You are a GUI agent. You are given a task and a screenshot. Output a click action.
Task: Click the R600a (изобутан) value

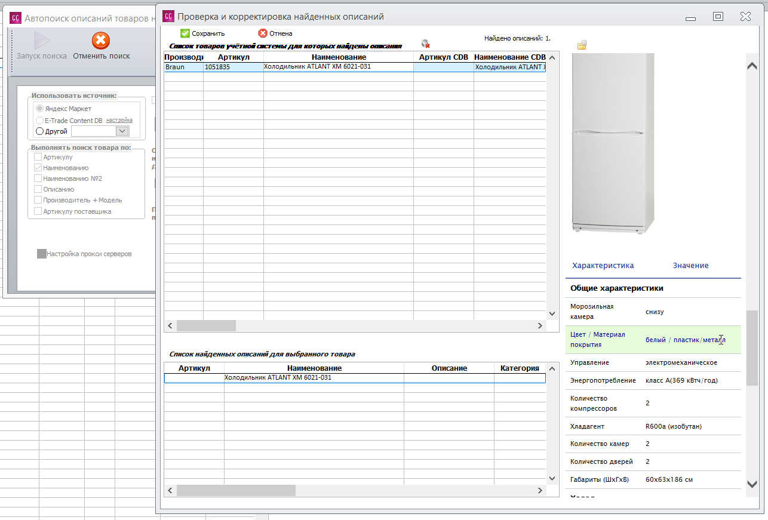(x=674, y=426)
